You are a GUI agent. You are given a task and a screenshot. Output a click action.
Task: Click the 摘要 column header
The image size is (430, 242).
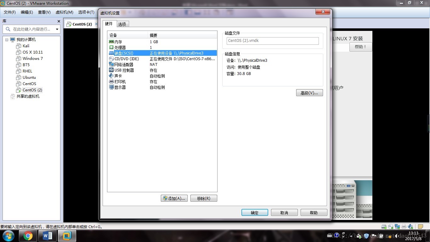click(x=182, y=35)
